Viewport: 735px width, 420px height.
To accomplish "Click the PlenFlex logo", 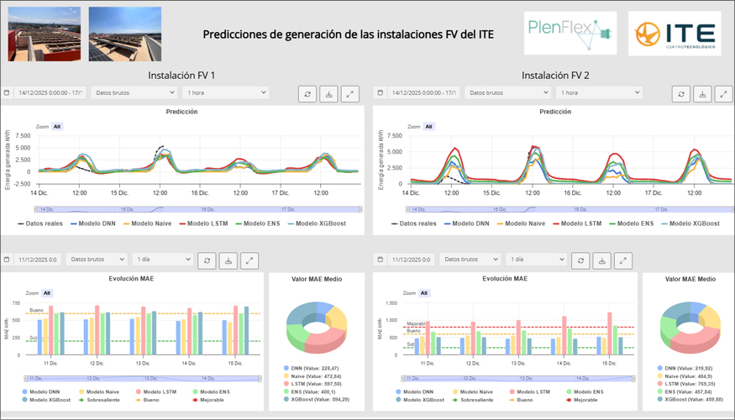I will coord(570,34).
